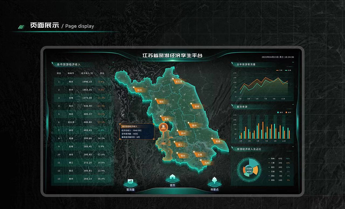Select the 购物 67亿 legend row

[279, 159]
